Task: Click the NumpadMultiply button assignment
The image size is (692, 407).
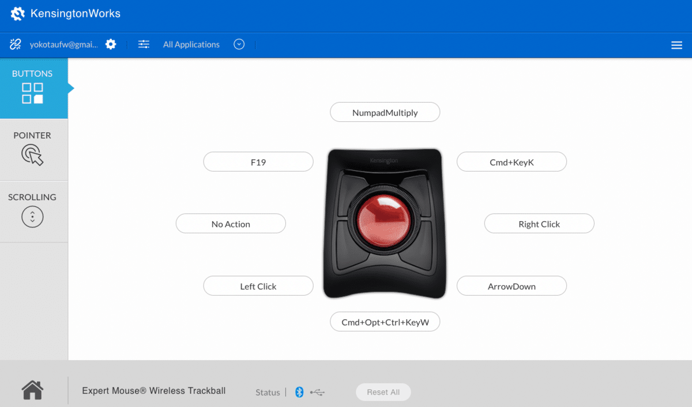Action: point(385,113)
